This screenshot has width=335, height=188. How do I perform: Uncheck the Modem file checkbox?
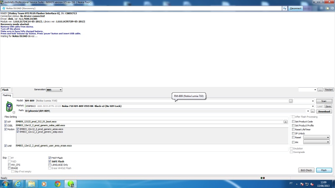click(x=5, y=130)
